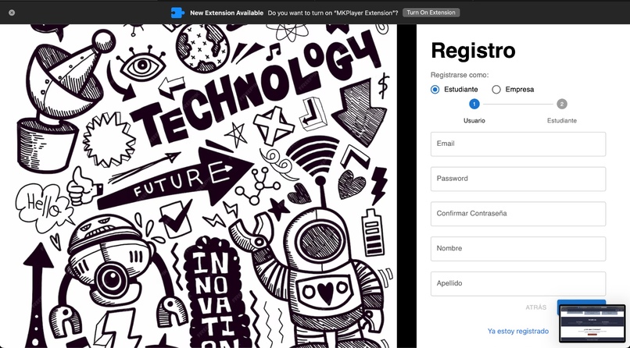The image size is (630, 348).
Task: Go to step 2 Estudiante circle
Action: [562, 105]
